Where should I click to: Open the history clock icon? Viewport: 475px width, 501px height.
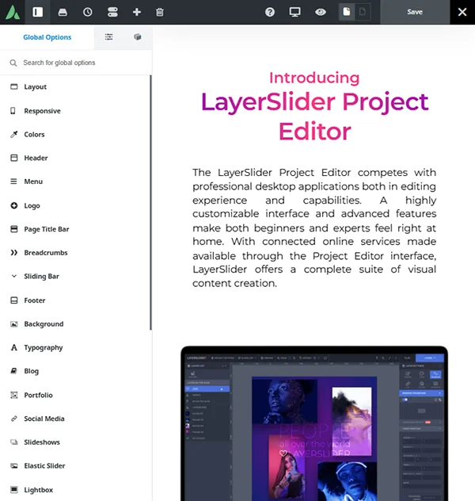coord(87,12)
